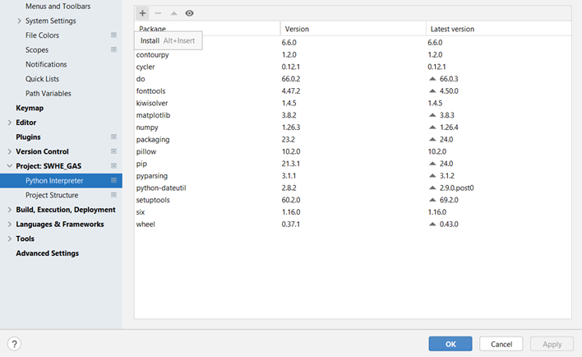Open Keymap settings
This screenshot has height=357, width=582.
30,108
